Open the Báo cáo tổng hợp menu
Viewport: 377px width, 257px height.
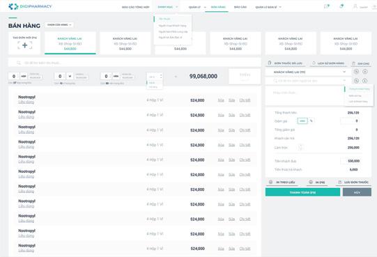(x=136, y=7)
